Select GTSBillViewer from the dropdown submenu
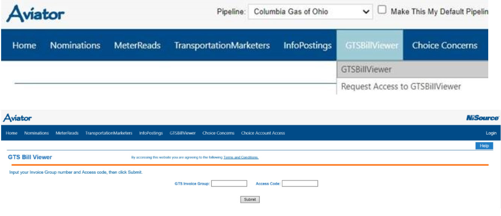This screenshot has height=216, width=501. coord(366,69)
